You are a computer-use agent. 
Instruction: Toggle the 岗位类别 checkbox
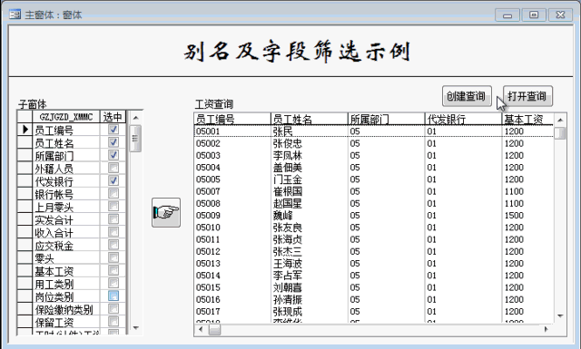pos(113,296)
